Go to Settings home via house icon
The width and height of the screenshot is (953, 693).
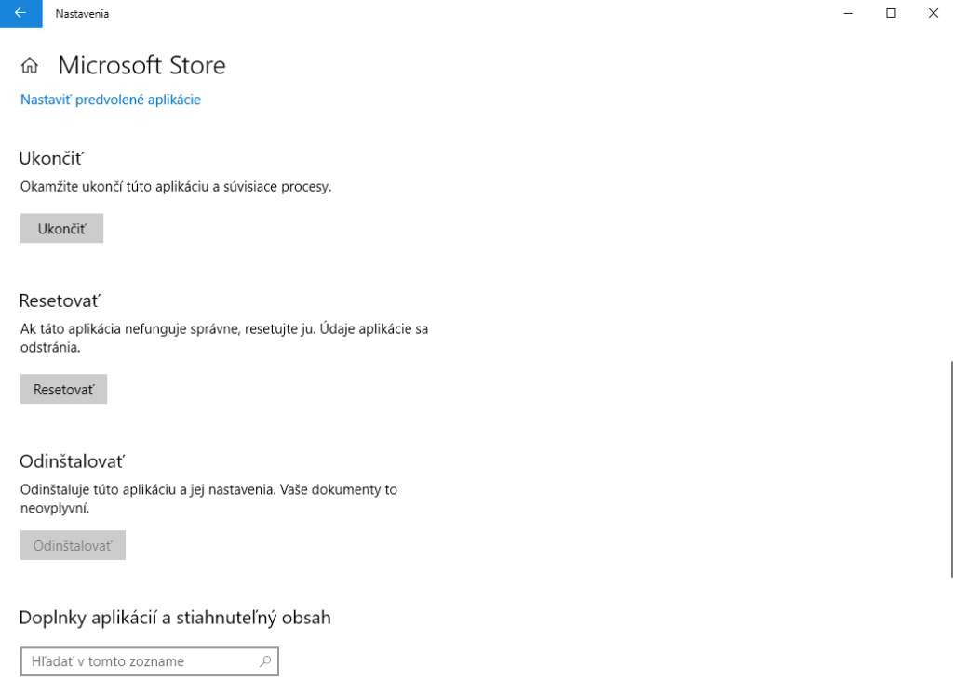coord(30,66)
